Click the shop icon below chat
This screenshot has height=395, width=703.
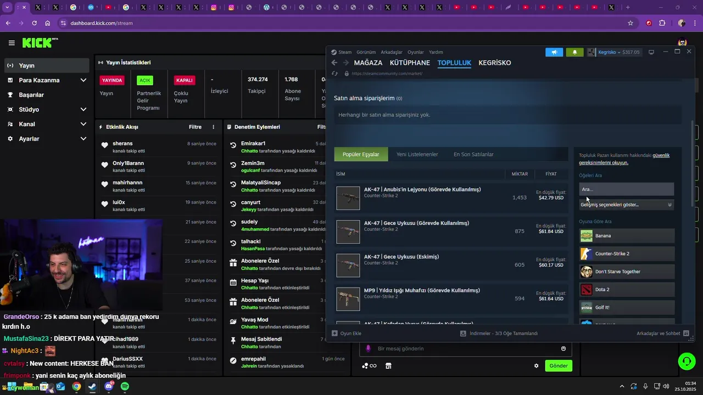pos(388,366)
